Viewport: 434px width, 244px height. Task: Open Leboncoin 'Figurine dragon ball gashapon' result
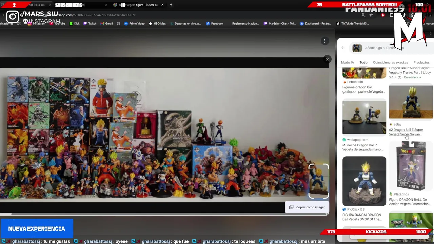tap(363, 89)
